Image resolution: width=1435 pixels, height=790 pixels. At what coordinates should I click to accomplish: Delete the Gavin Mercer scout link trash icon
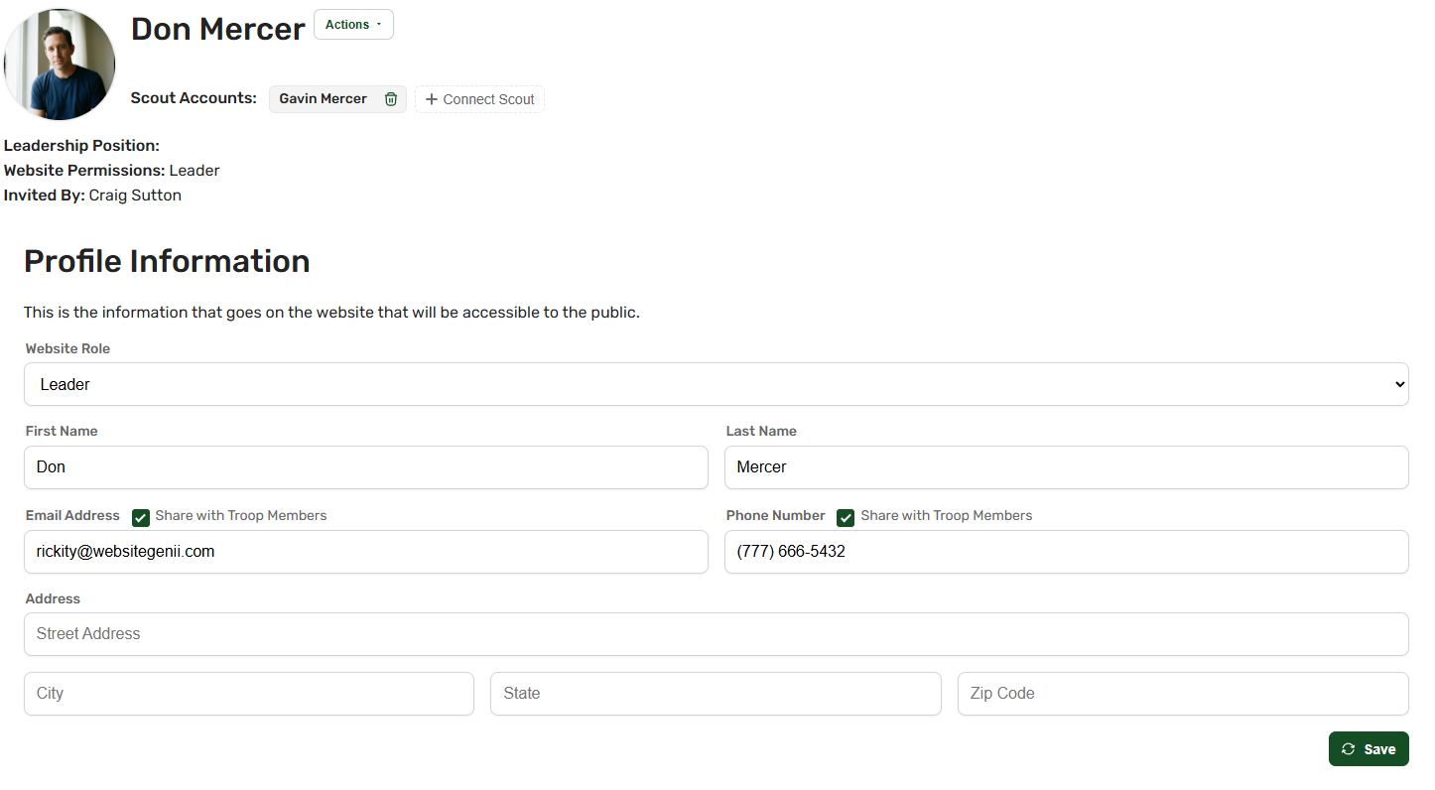click(391, 99)
